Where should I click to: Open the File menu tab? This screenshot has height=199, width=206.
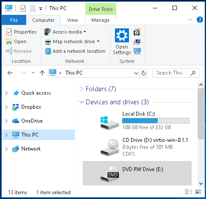[x=14, y=20]
